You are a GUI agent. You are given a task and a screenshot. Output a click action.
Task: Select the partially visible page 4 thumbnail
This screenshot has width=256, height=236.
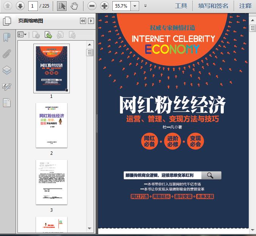[x=52, y=224]
